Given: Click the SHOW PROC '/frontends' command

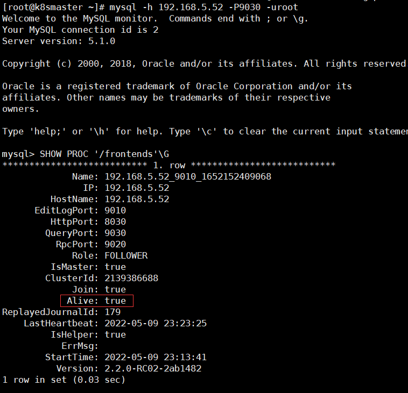Looking at the screenshot, I should coord(104,154).
